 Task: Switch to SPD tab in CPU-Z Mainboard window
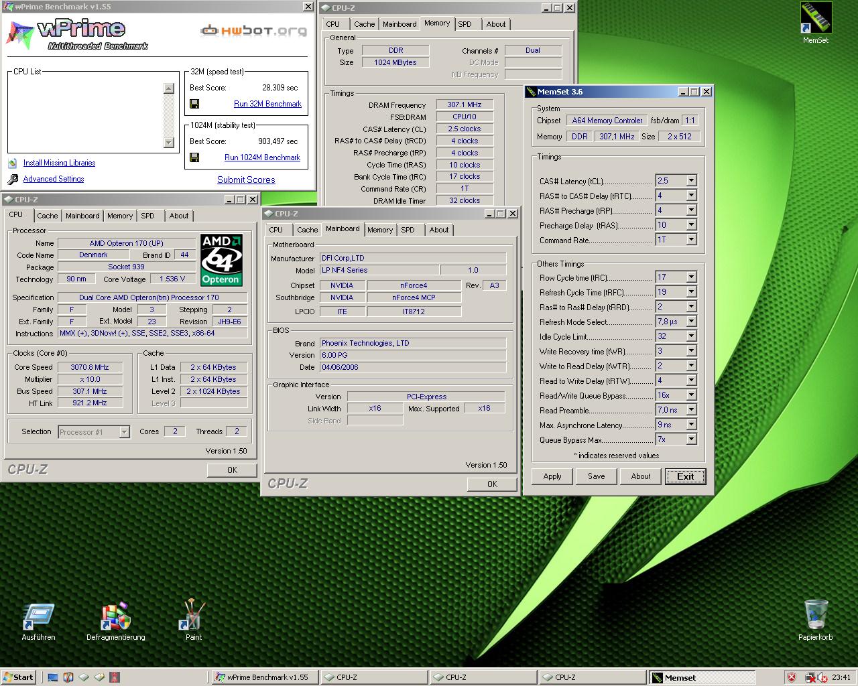[408, 230]
